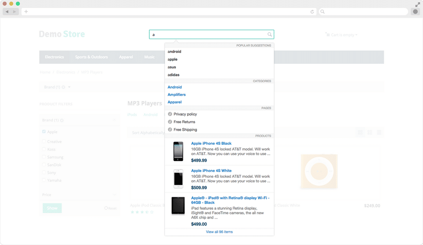
Task: Open the Amplifiers category suggestion
Action: (176, 95)
